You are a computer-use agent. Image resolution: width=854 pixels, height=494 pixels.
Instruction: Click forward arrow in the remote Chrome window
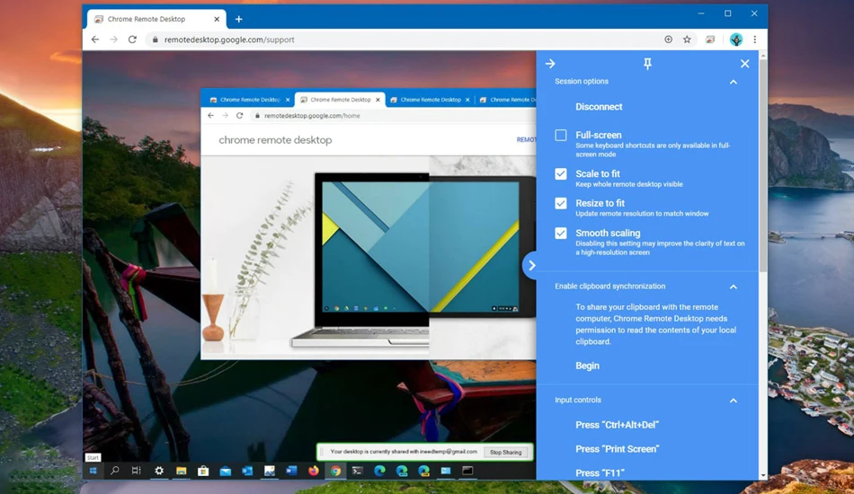point(225,115)
